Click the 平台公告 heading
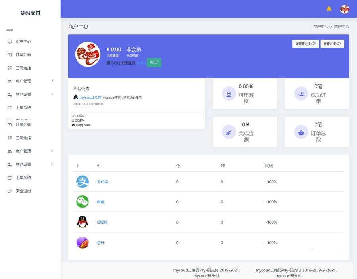This screenshot has width=357, height=279. [x=81, y=89]
